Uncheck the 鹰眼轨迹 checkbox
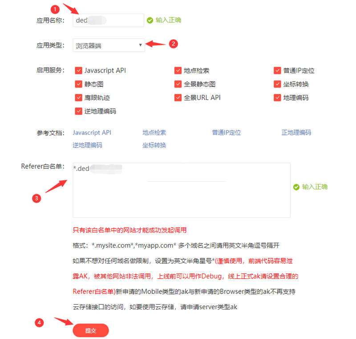The width and height of the screenshot is (356, 339). point(79,98)
